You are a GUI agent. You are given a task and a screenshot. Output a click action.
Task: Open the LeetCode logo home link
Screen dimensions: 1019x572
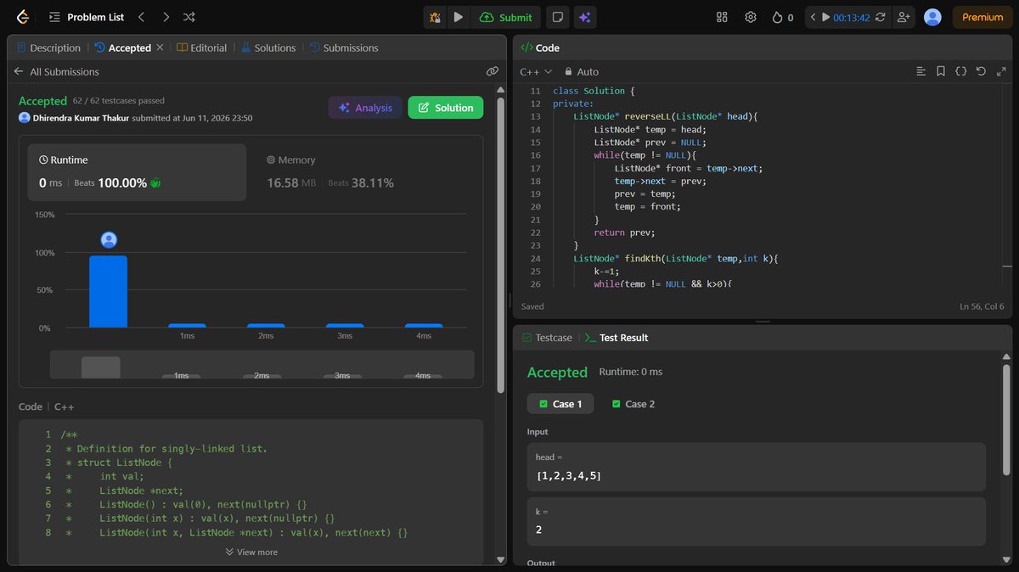click(x=23, y=17)
